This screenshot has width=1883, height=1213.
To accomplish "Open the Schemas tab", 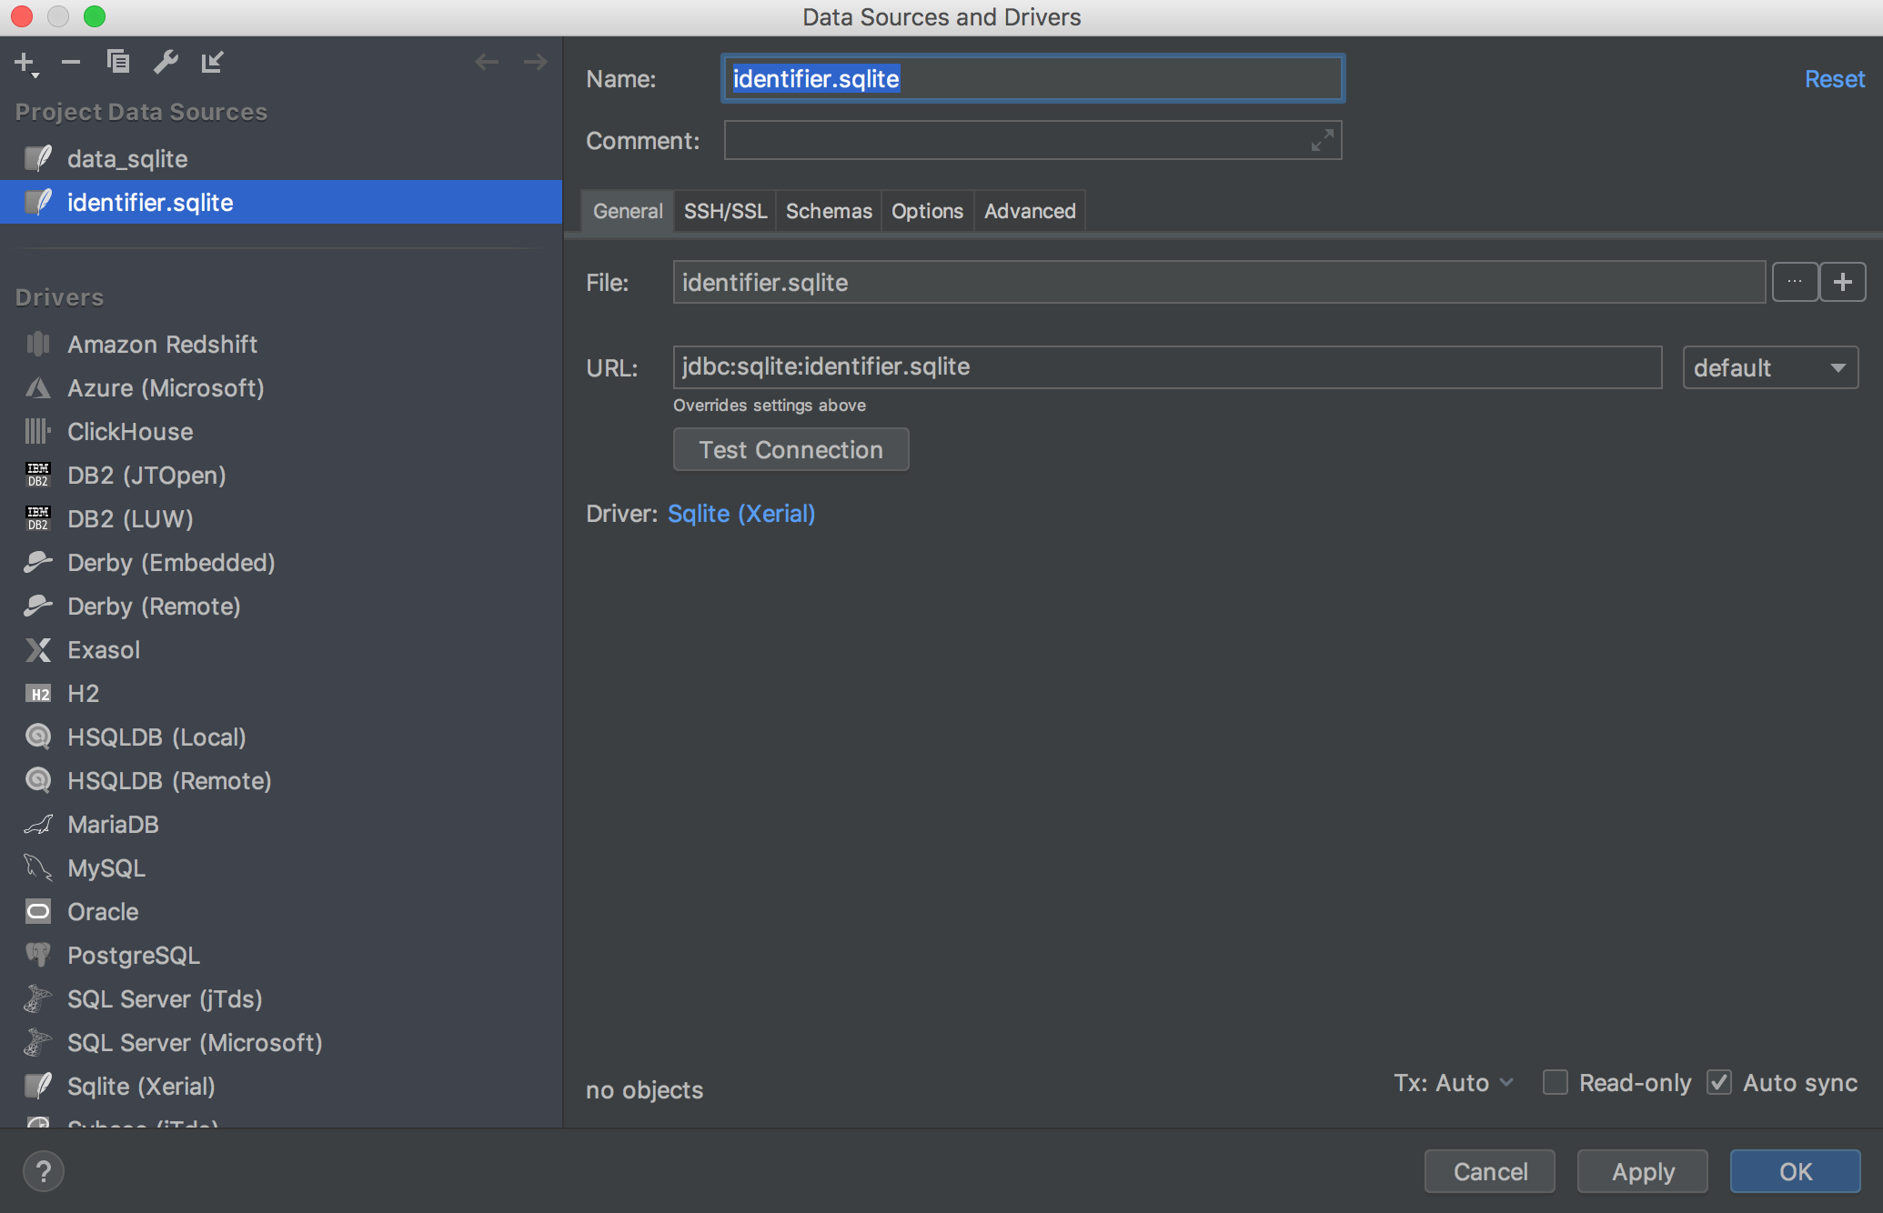I will point(829,211).
